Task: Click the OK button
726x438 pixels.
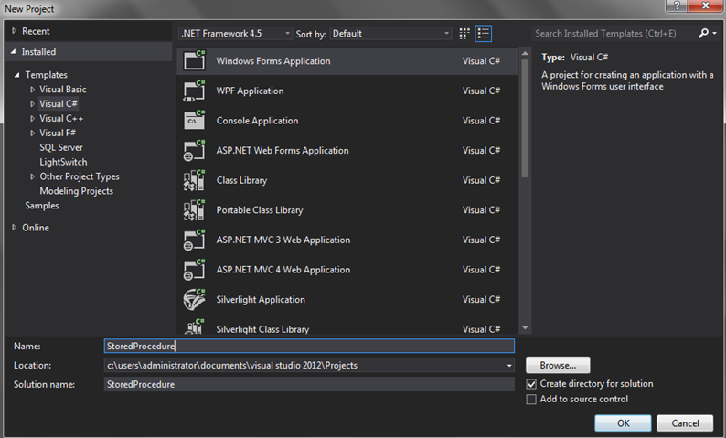Action: 624,423
